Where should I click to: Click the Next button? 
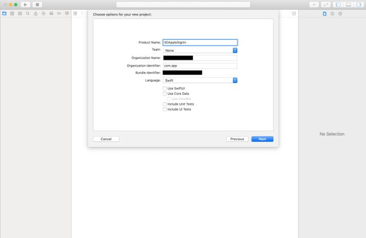pos(262,139)
